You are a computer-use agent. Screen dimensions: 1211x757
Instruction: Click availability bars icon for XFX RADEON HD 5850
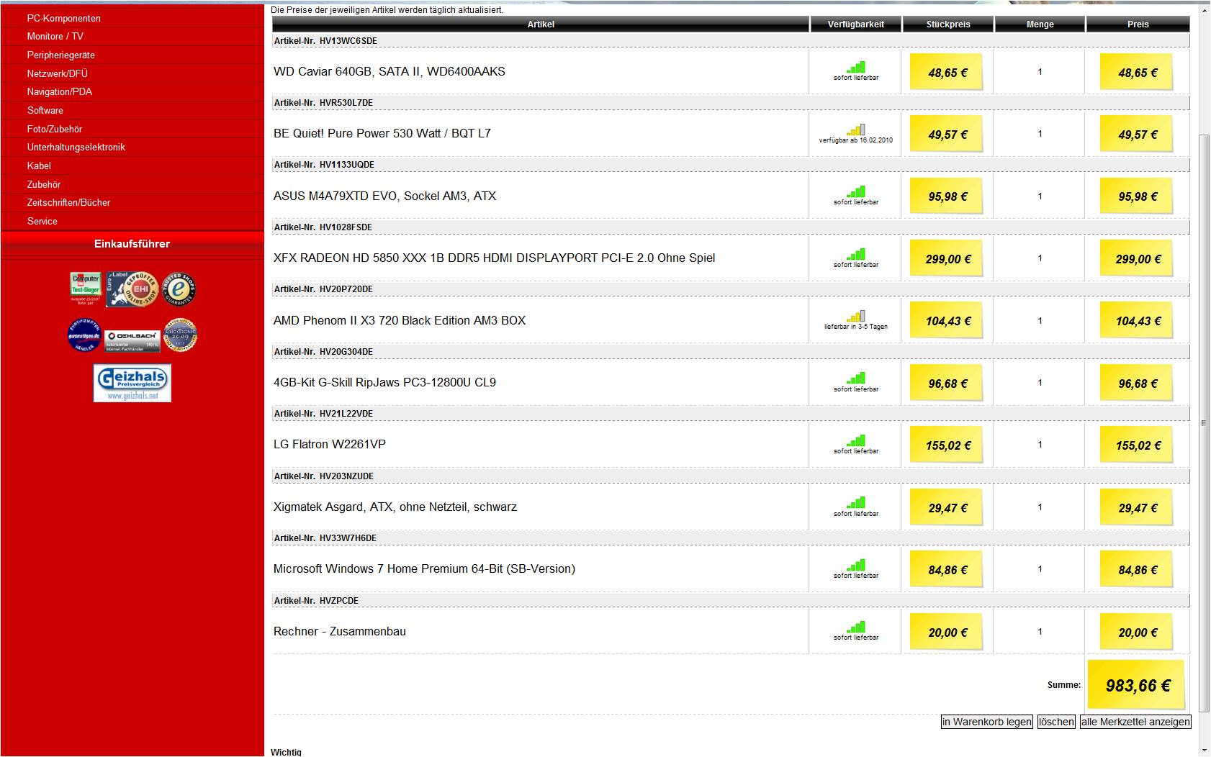[x=856, y=254]
